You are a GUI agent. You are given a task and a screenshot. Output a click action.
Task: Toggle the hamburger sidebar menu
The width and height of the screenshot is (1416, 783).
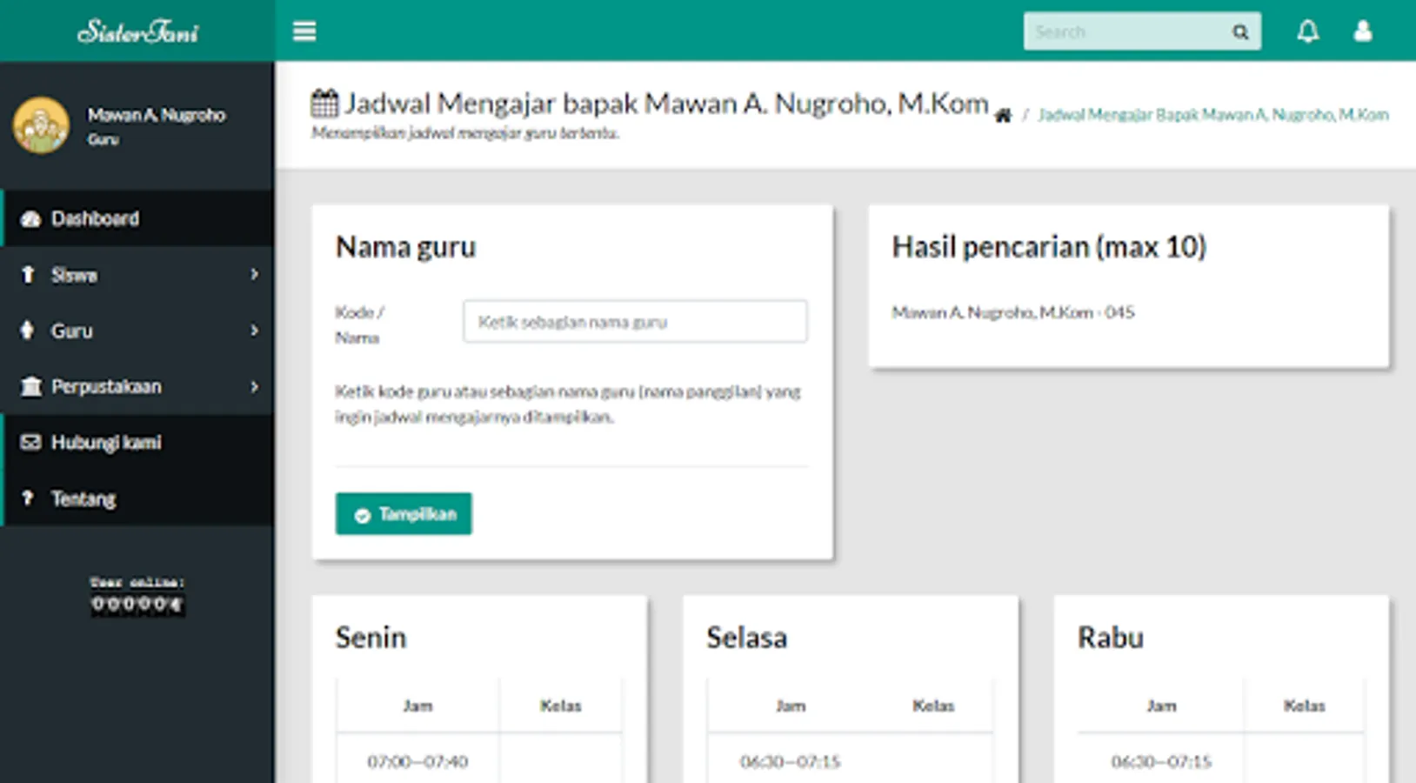(304, 31)
